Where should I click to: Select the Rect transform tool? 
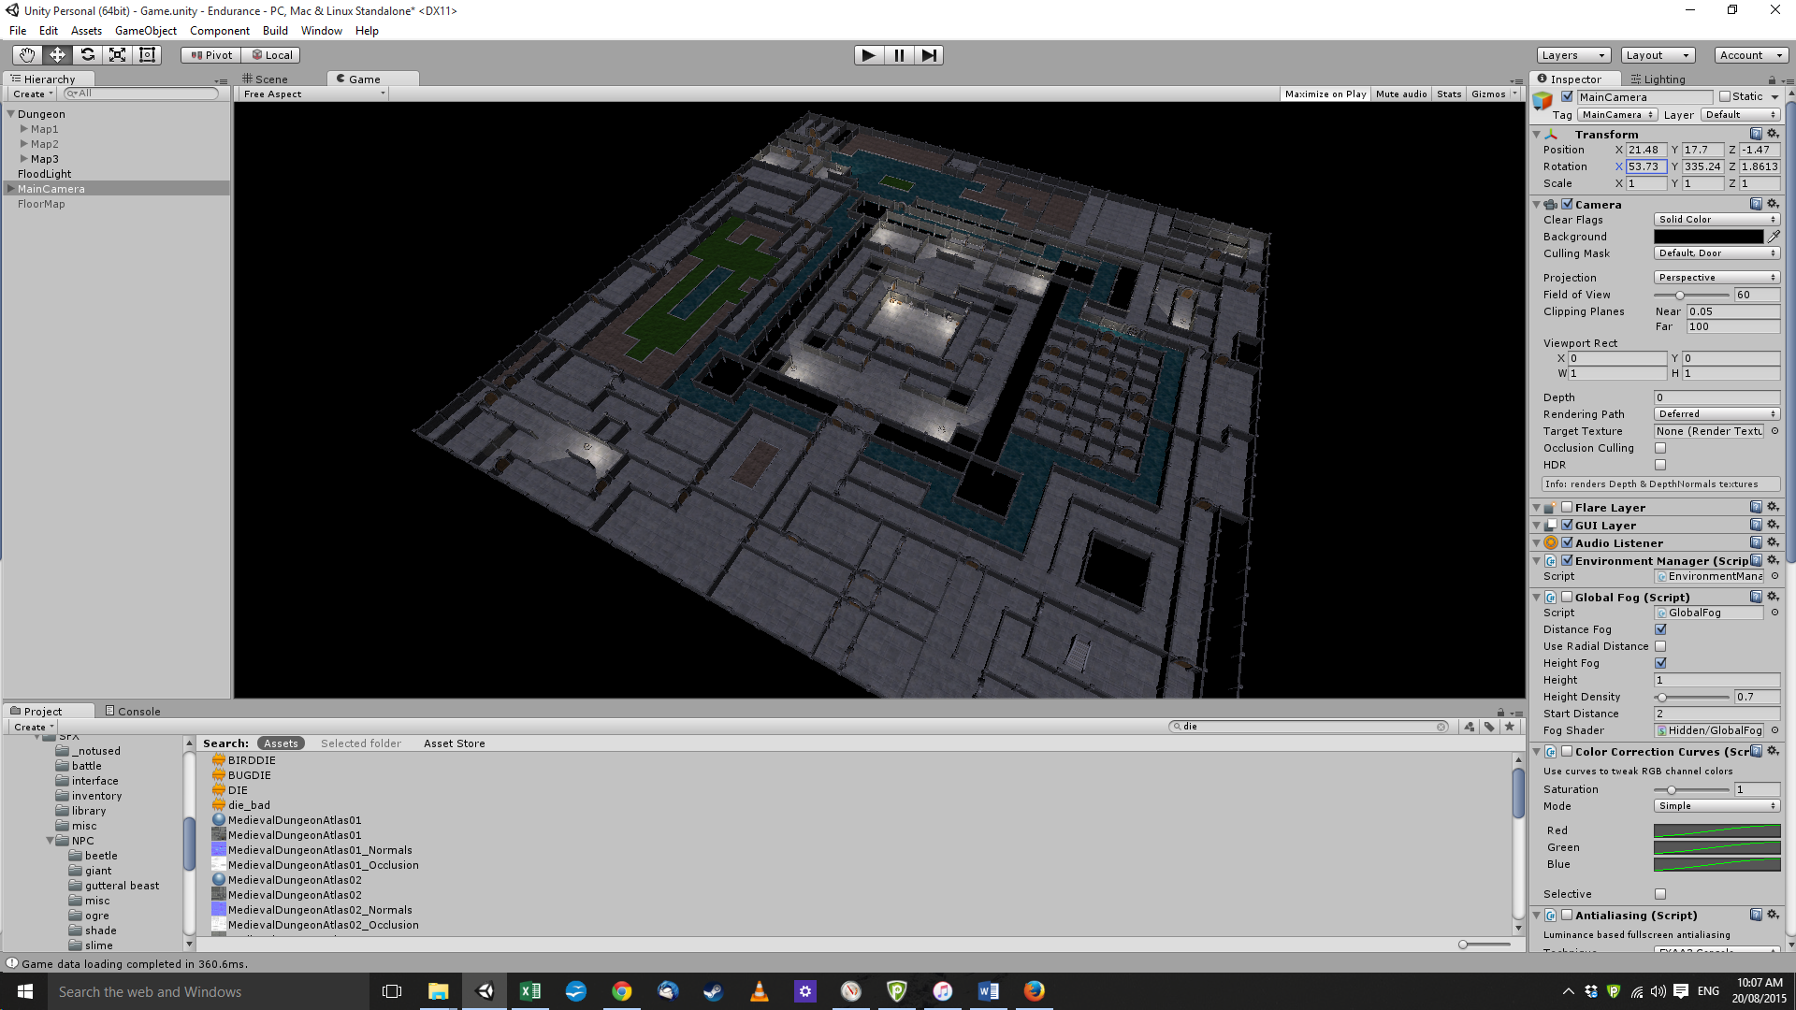147,55
